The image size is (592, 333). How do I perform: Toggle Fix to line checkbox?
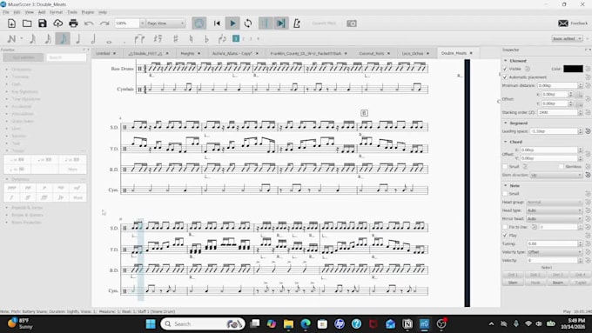[x=505, y=227]
